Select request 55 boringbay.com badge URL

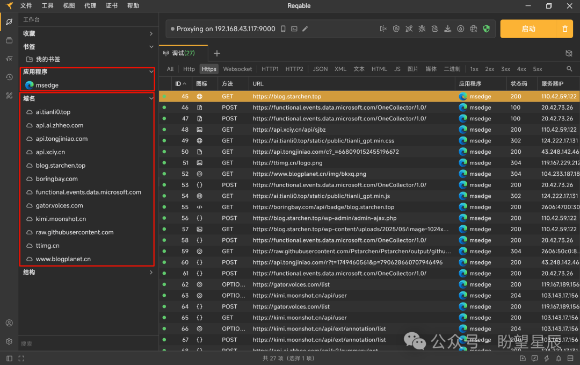click(369, 207)
